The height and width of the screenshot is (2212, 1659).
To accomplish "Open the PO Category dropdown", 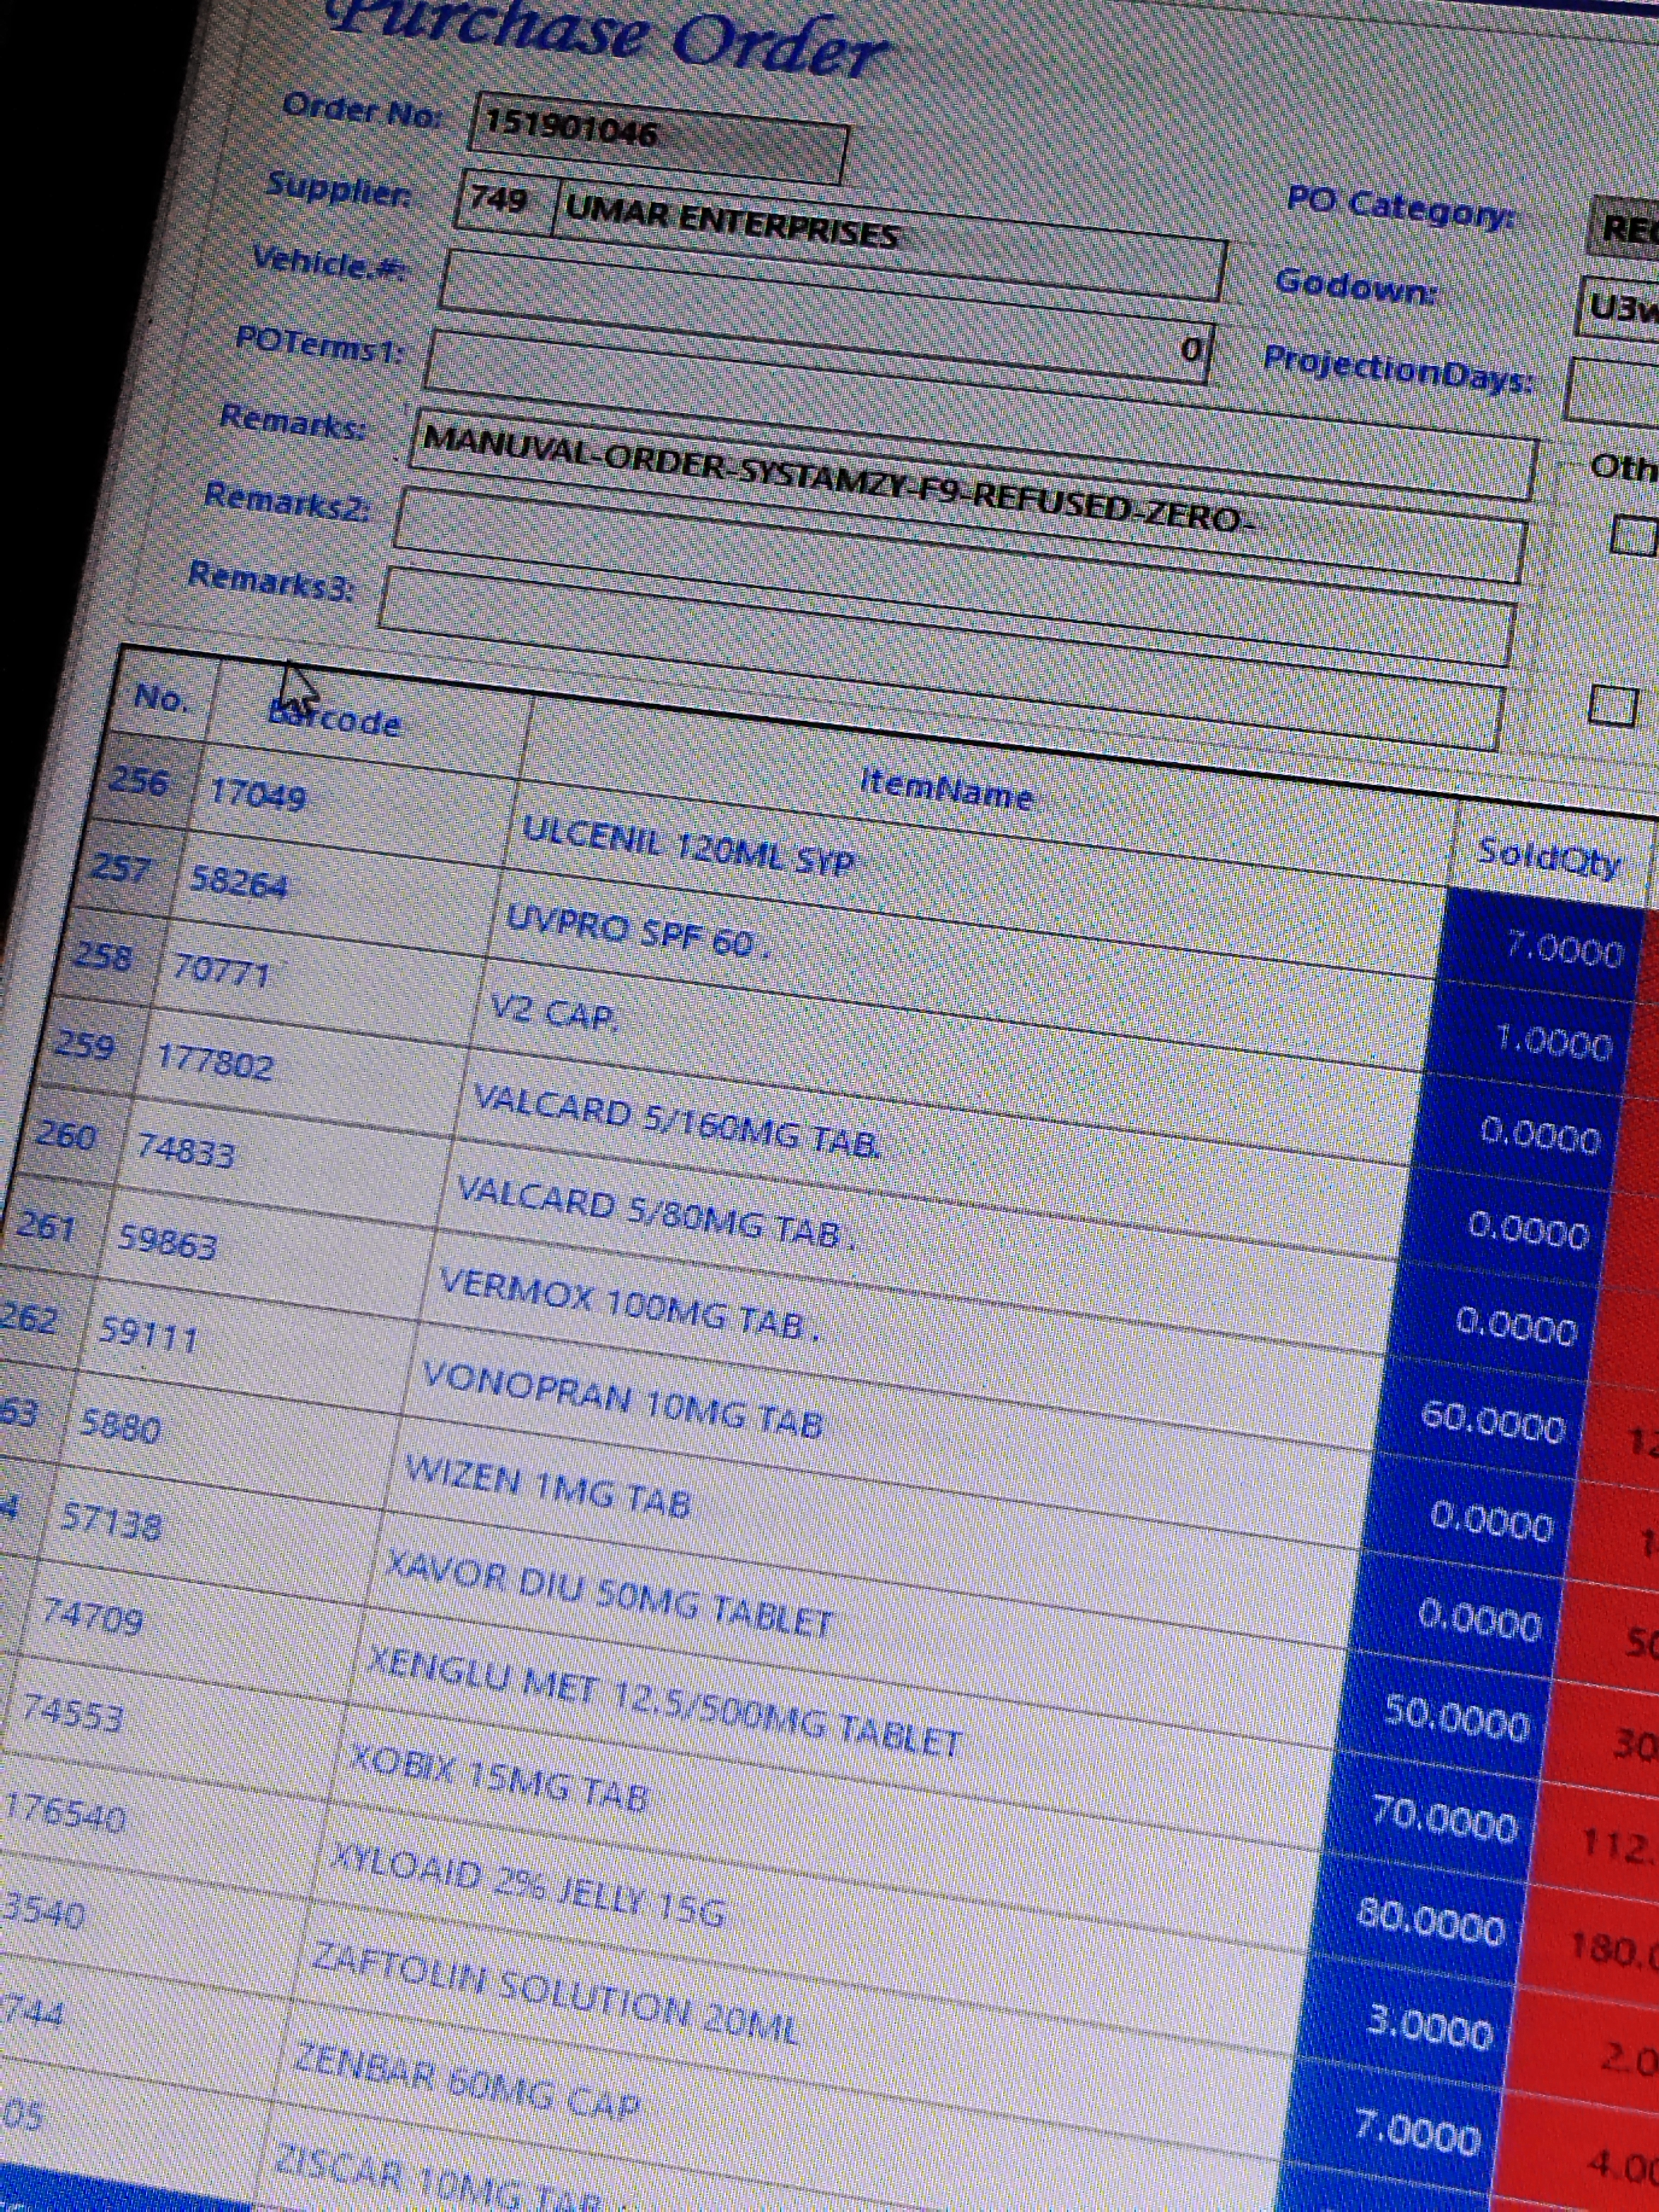I will [x=1628, y=228].
